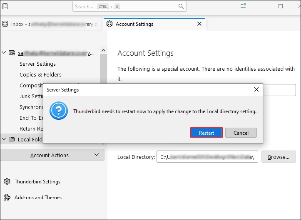Click Cancel in the Server Settings dialog
This screenshot has width=301, height=220.
[x=241, y=133]
